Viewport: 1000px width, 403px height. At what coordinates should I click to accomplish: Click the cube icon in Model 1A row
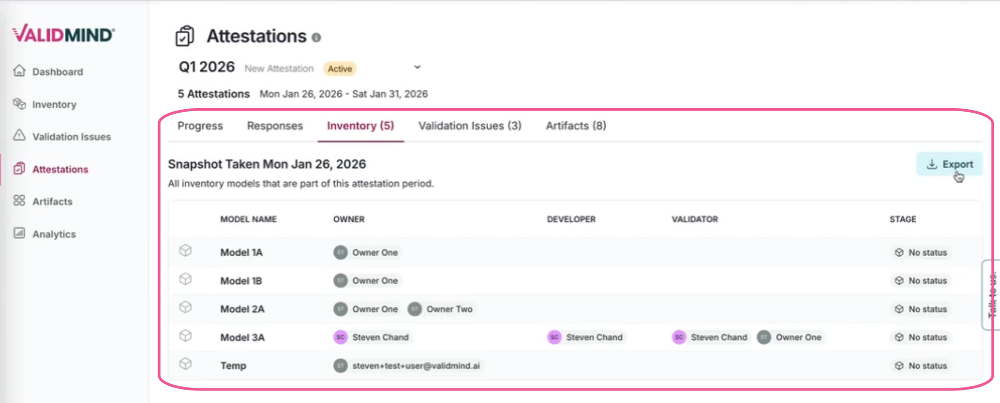tap(185, 251)
